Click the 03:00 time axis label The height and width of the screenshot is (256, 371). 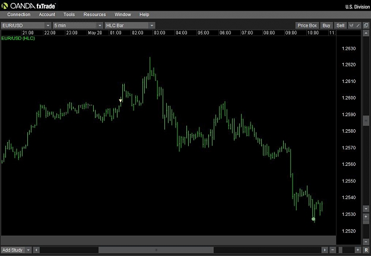[160, 33]
